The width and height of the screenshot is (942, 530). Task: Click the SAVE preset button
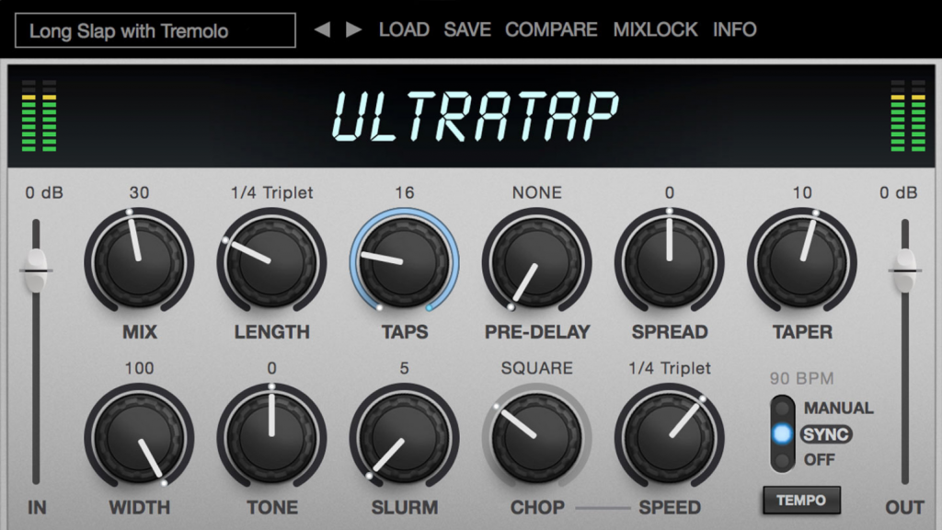coord(467,29)
